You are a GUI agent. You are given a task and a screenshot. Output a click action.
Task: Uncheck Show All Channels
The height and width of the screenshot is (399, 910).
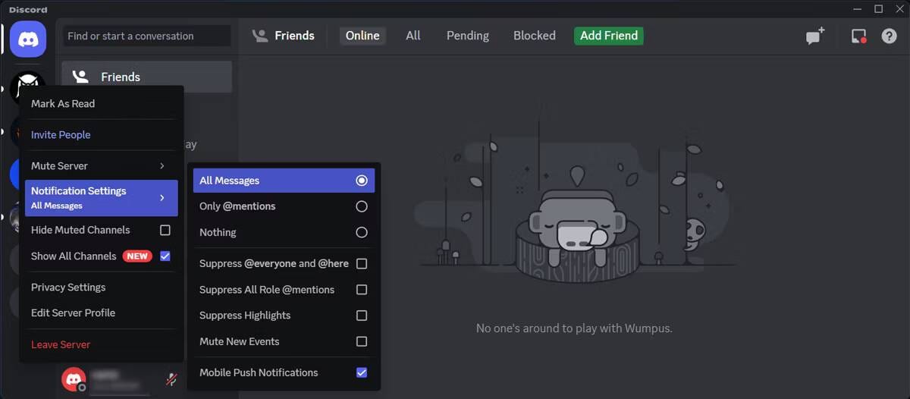point(165,256)
